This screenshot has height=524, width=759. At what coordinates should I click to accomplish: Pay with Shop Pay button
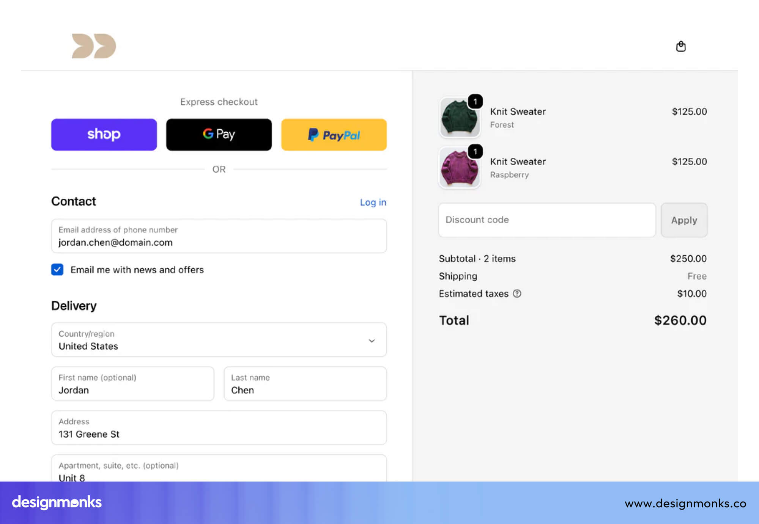click(x=104, y=135)
